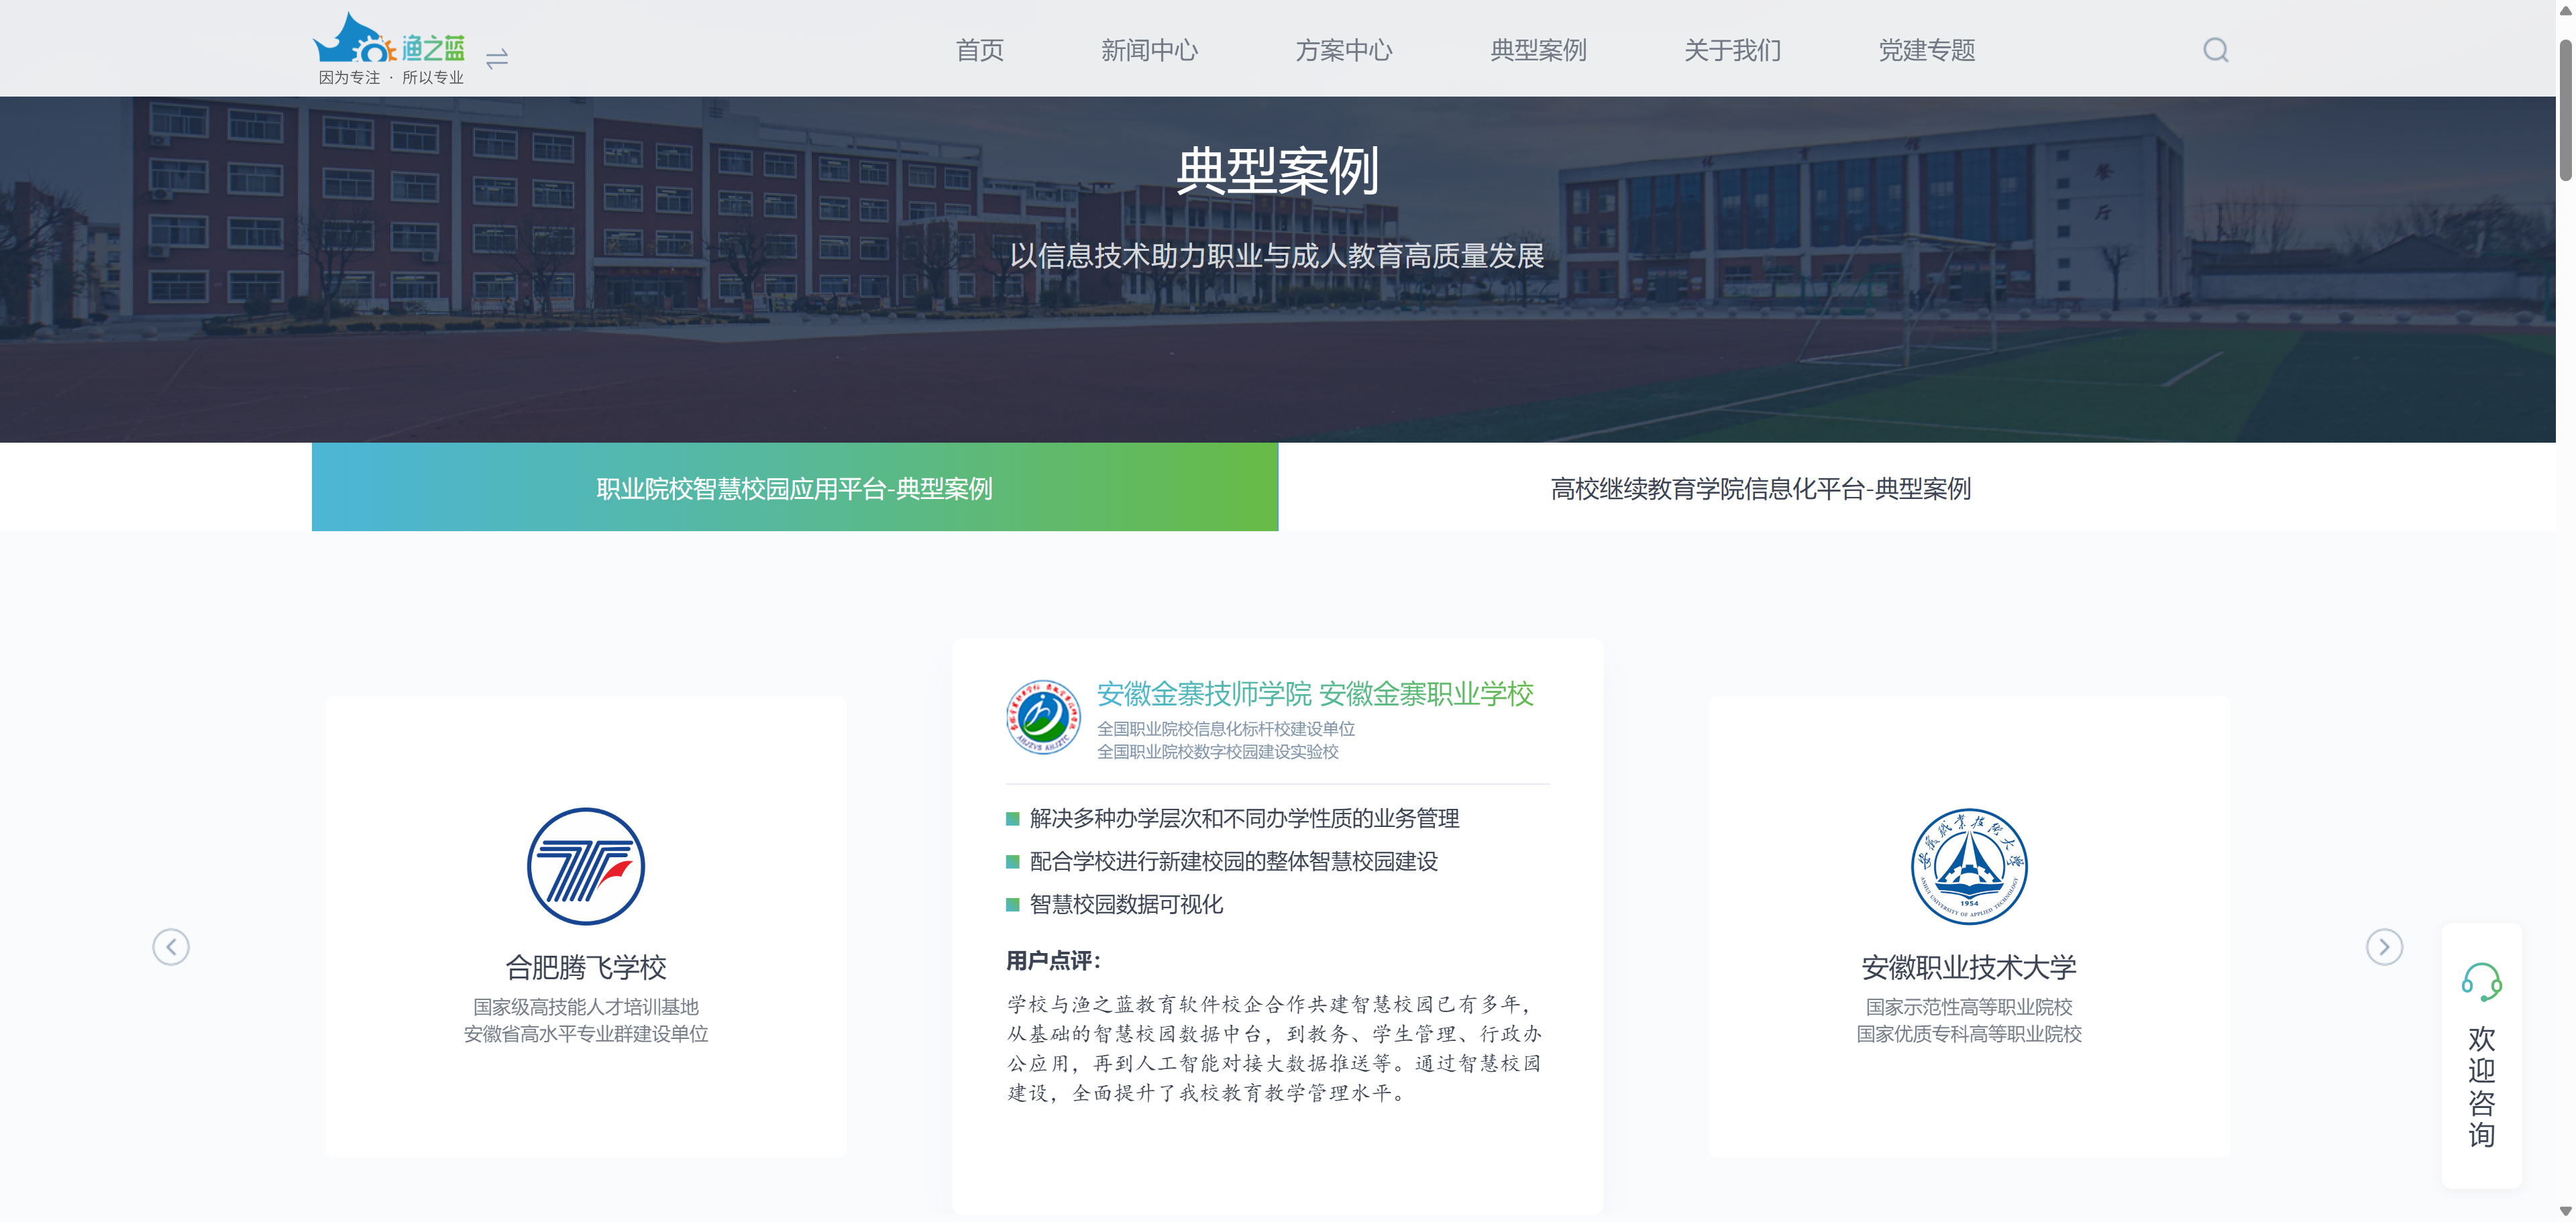Click the vertical page scrollbar

pyautogui.click(x=2565, y=110)
